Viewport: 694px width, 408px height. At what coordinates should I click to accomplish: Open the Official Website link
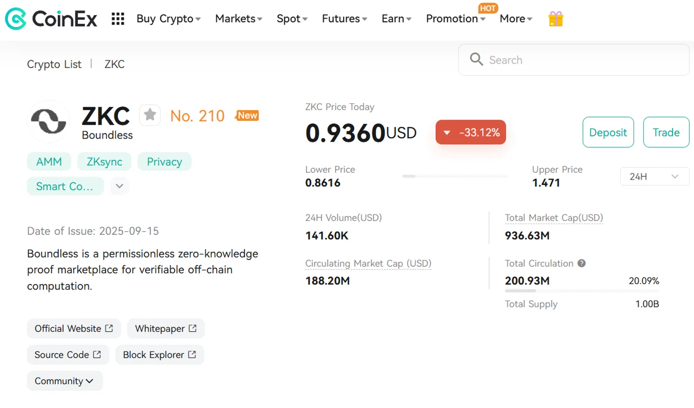pyautogui.click(x=74, y=328)
